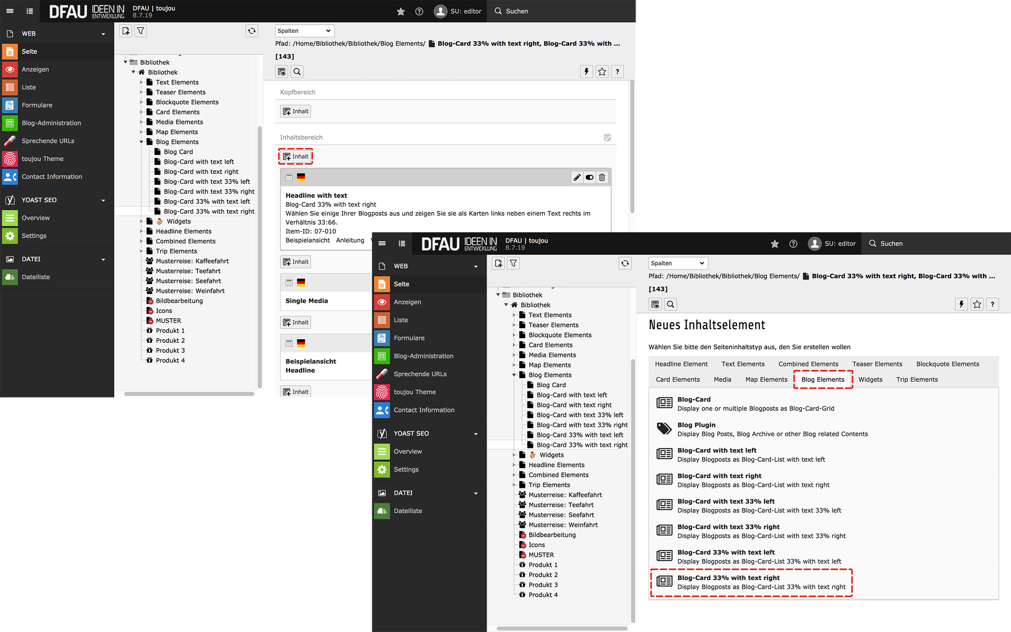Open the Spalten dropdown in the upper window
This screenshot has height=632, width=1011.
pos(304,31)
